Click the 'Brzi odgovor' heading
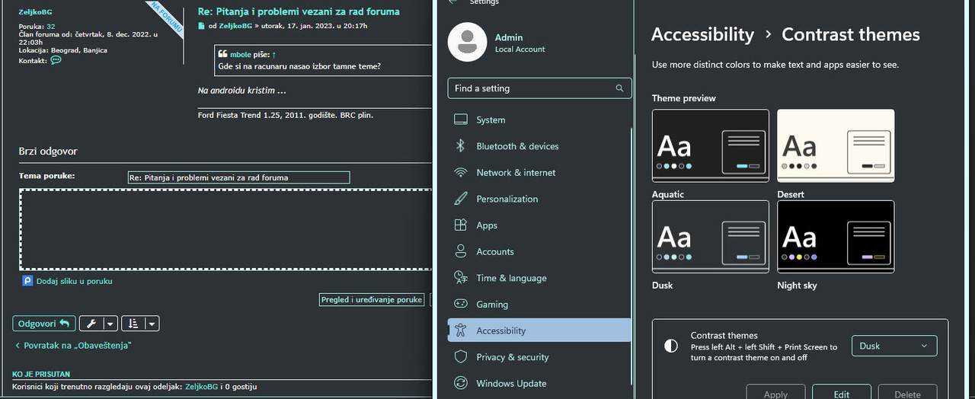The height and width of the screenshot is (399, 975). coord(48,151)
